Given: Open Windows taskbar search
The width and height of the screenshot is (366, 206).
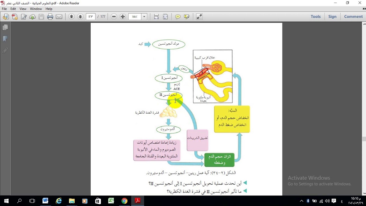Looking at the screenshot, I should (x=19, y=201).
